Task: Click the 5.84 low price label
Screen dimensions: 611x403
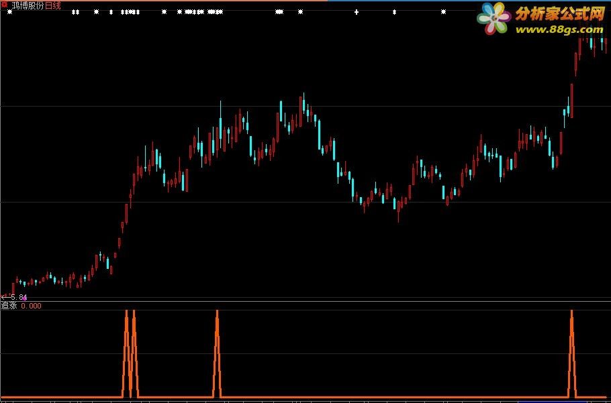Action: coord(19,298)
